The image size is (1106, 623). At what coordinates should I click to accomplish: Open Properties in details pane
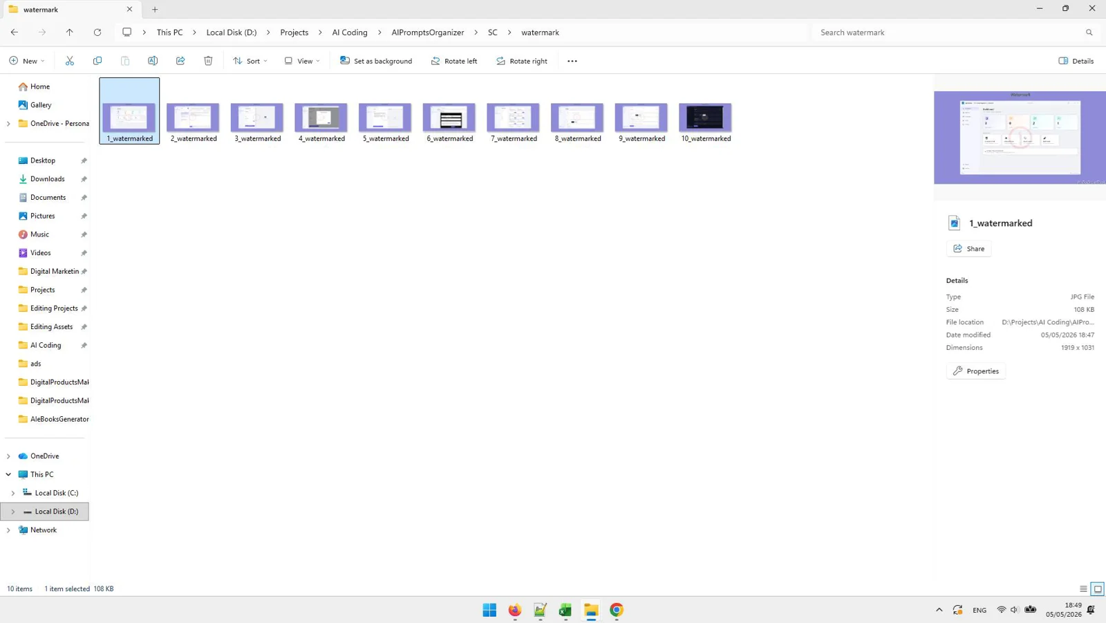[976, 371]
